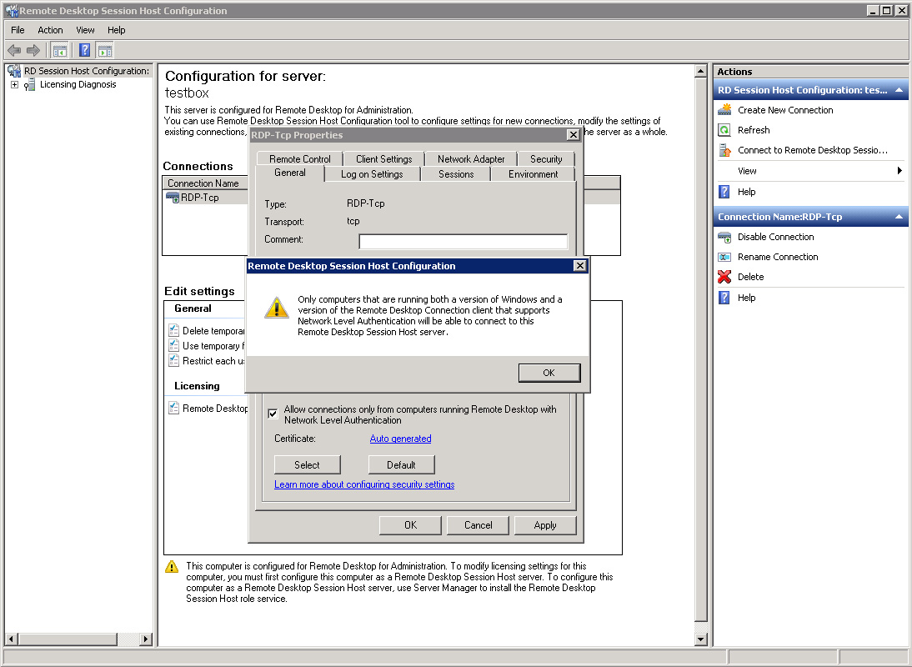912x667 pixels.
Task: Click the Restrict each user setting icon
Action: coord(173,360)
